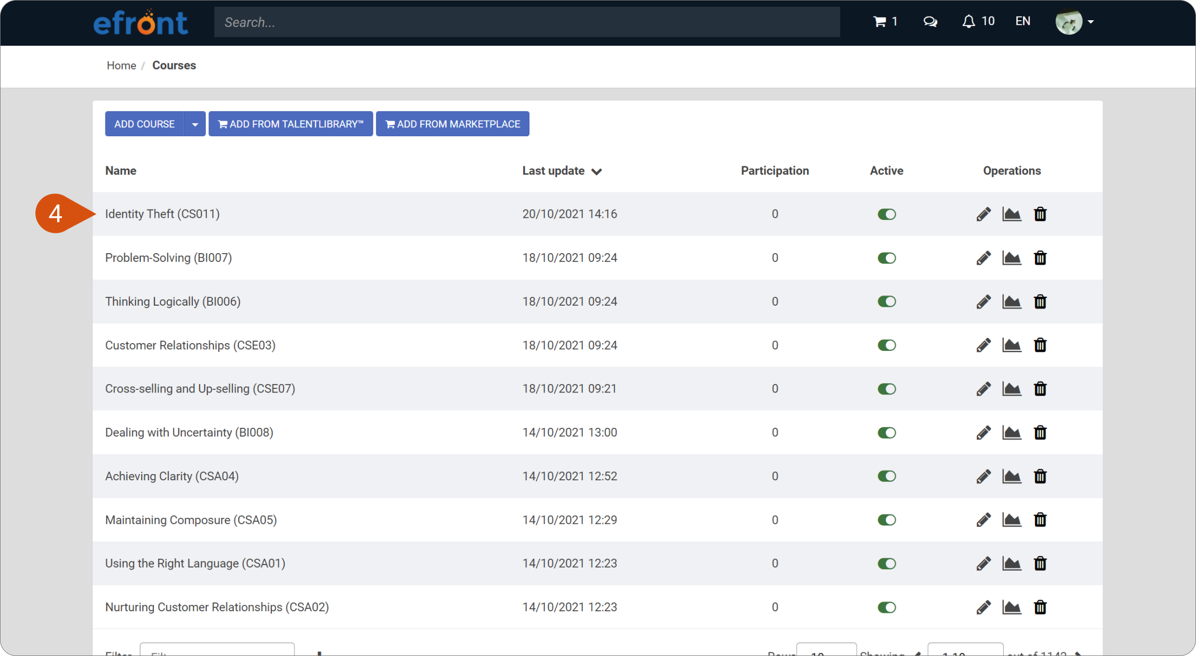The image size is (1196, 656).
Task: Open the messages chat icon
Action: [x=930, y=21]
